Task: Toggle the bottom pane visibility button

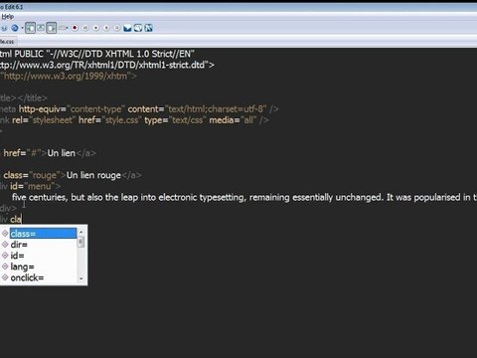Action: [41, 28]
